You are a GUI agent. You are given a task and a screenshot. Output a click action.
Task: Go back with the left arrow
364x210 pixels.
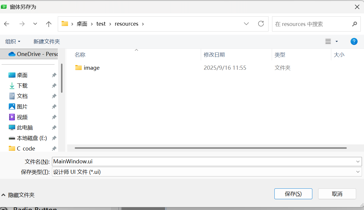coord(7,24)
